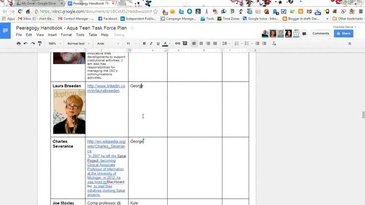Open the Edit menu
Screen dimensions: 365x205
coord(29,35)
